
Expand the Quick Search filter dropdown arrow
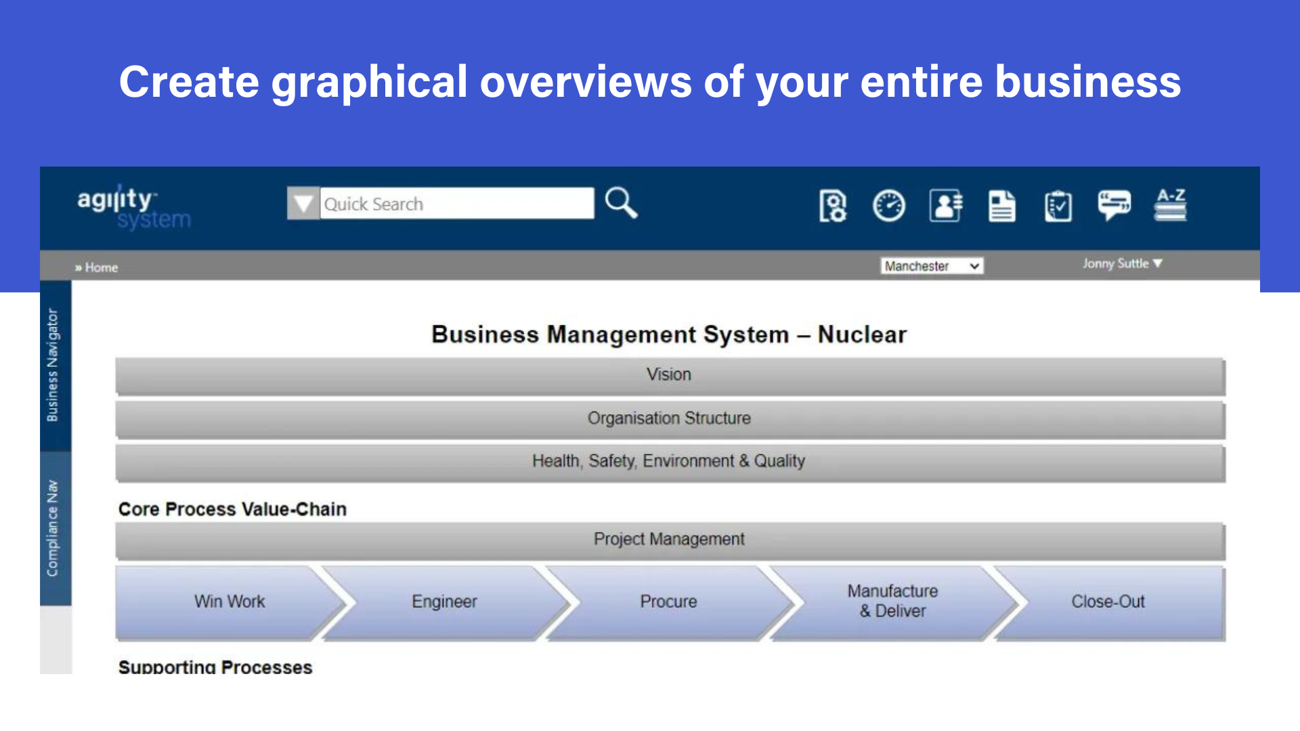click(x=303, y=203)
